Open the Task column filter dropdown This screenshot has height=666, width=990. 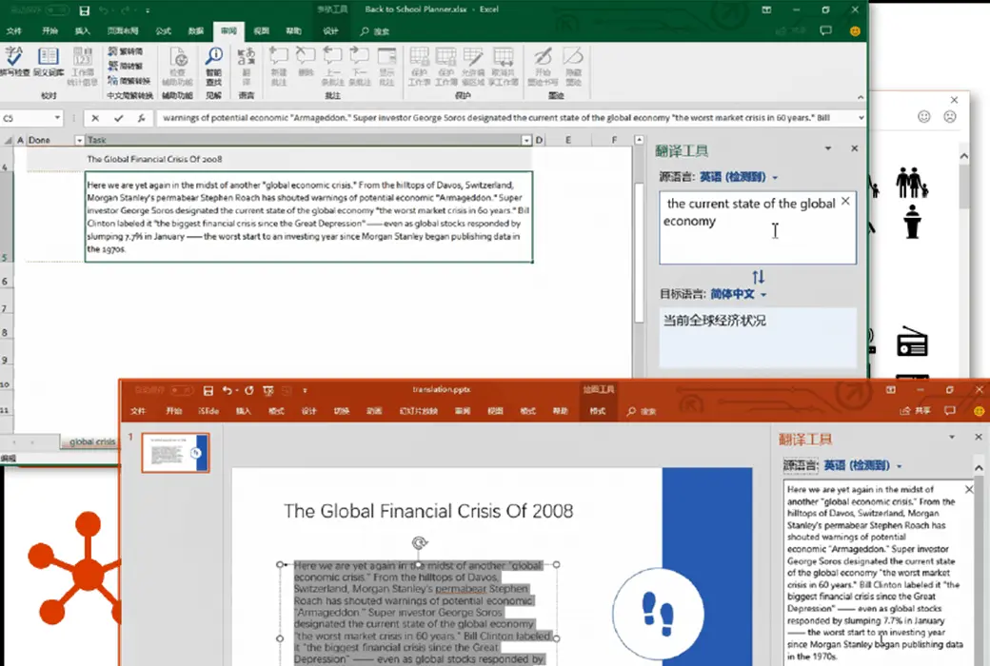pyautogui.click(x=525, y=140)
